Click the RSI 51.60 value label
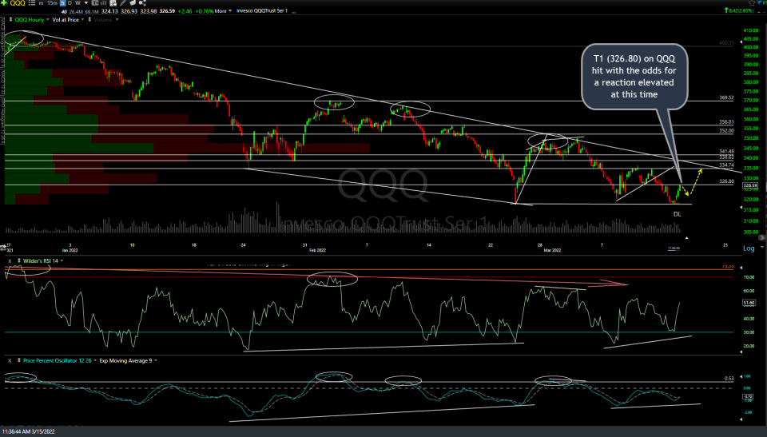Screen dimensions: 767x437 tap(748, 303)
